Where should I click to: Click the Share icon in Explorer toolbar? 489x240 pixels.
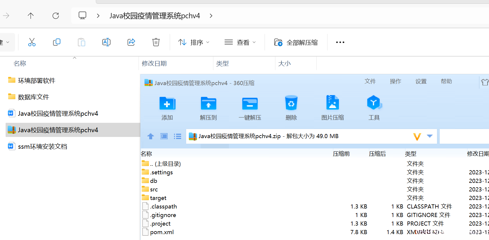(131, 42)
